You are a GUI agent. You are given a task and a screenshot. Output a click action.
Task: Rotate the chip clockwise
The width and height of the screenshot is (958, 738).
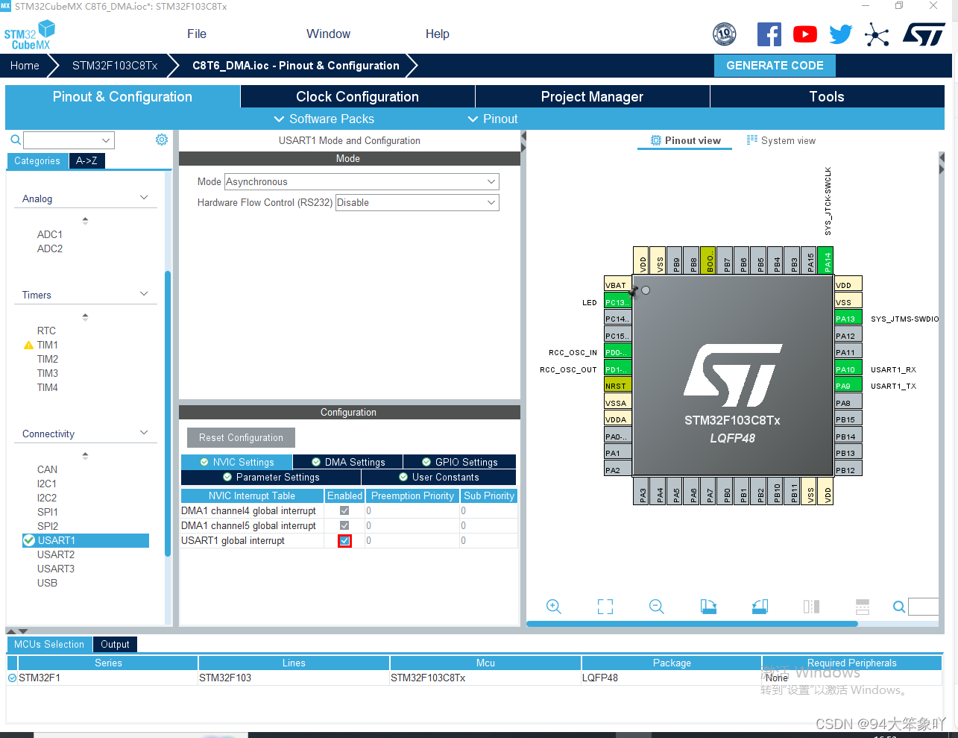point(708,607)
